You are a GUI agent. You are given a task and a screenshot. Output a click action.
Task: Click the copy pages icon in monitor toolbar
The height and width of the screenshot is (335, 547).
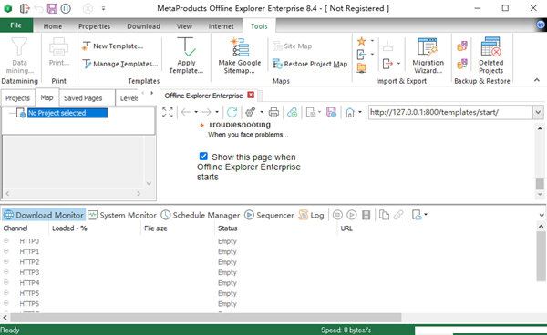[x=384, y=215]
